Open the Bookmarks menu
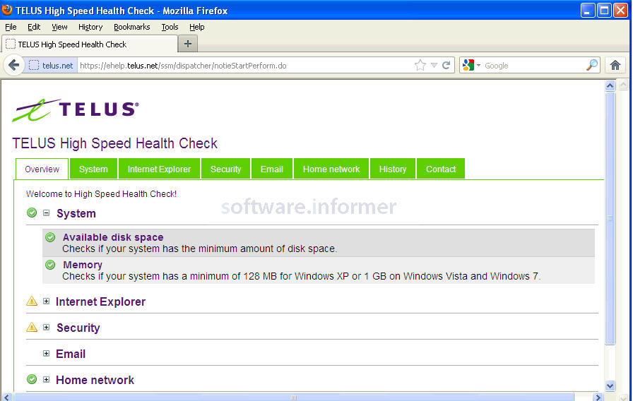 (x=132, y=27)
